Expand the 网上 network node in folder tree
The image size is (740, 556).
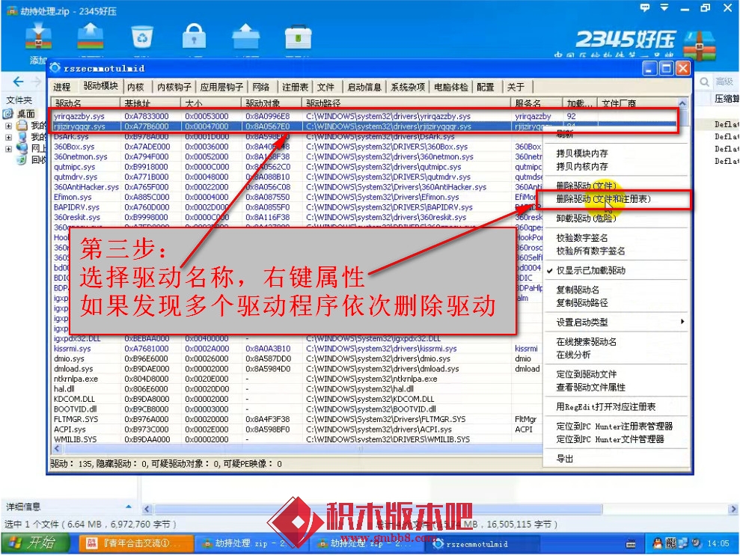[8, 149]
